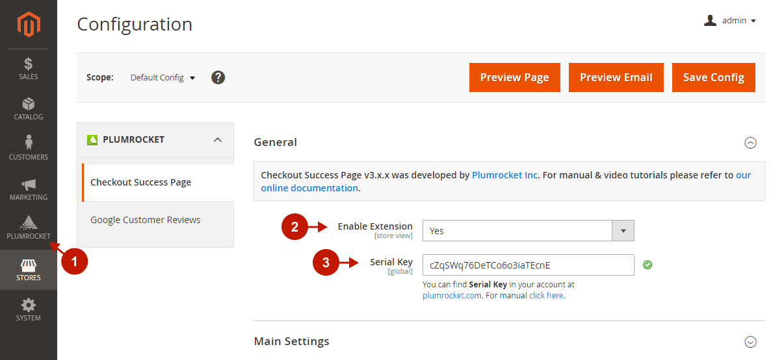Click the scope help question mark icon
The width and height of the screenshot is (784, 360).
[x=218, y=77]
